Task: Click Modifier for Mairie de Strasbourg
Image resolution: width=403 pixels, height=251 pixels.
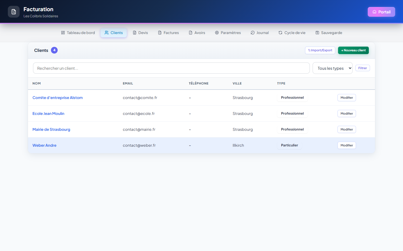Action: coord(347,129)
